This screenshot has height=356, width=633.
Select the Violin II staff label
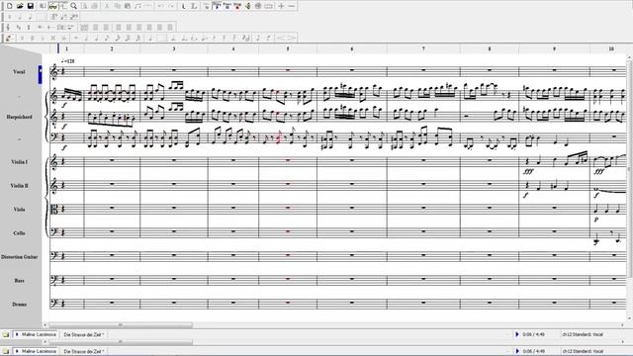click(19, 186)
